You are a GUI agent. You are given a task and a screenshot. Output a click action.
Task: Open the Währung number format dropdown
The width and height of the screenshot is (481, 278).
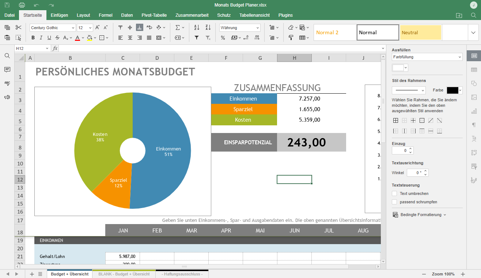(258, 28)
